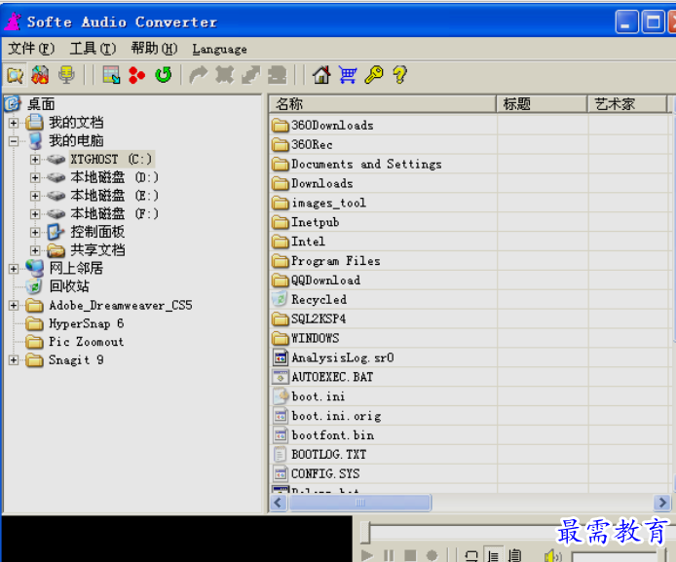The height and width of the screenshot is (562, 676).
Task: Click the grayed diagonal arrows toolbar icon
Action: pyautogui.click(x=251, y=75)
